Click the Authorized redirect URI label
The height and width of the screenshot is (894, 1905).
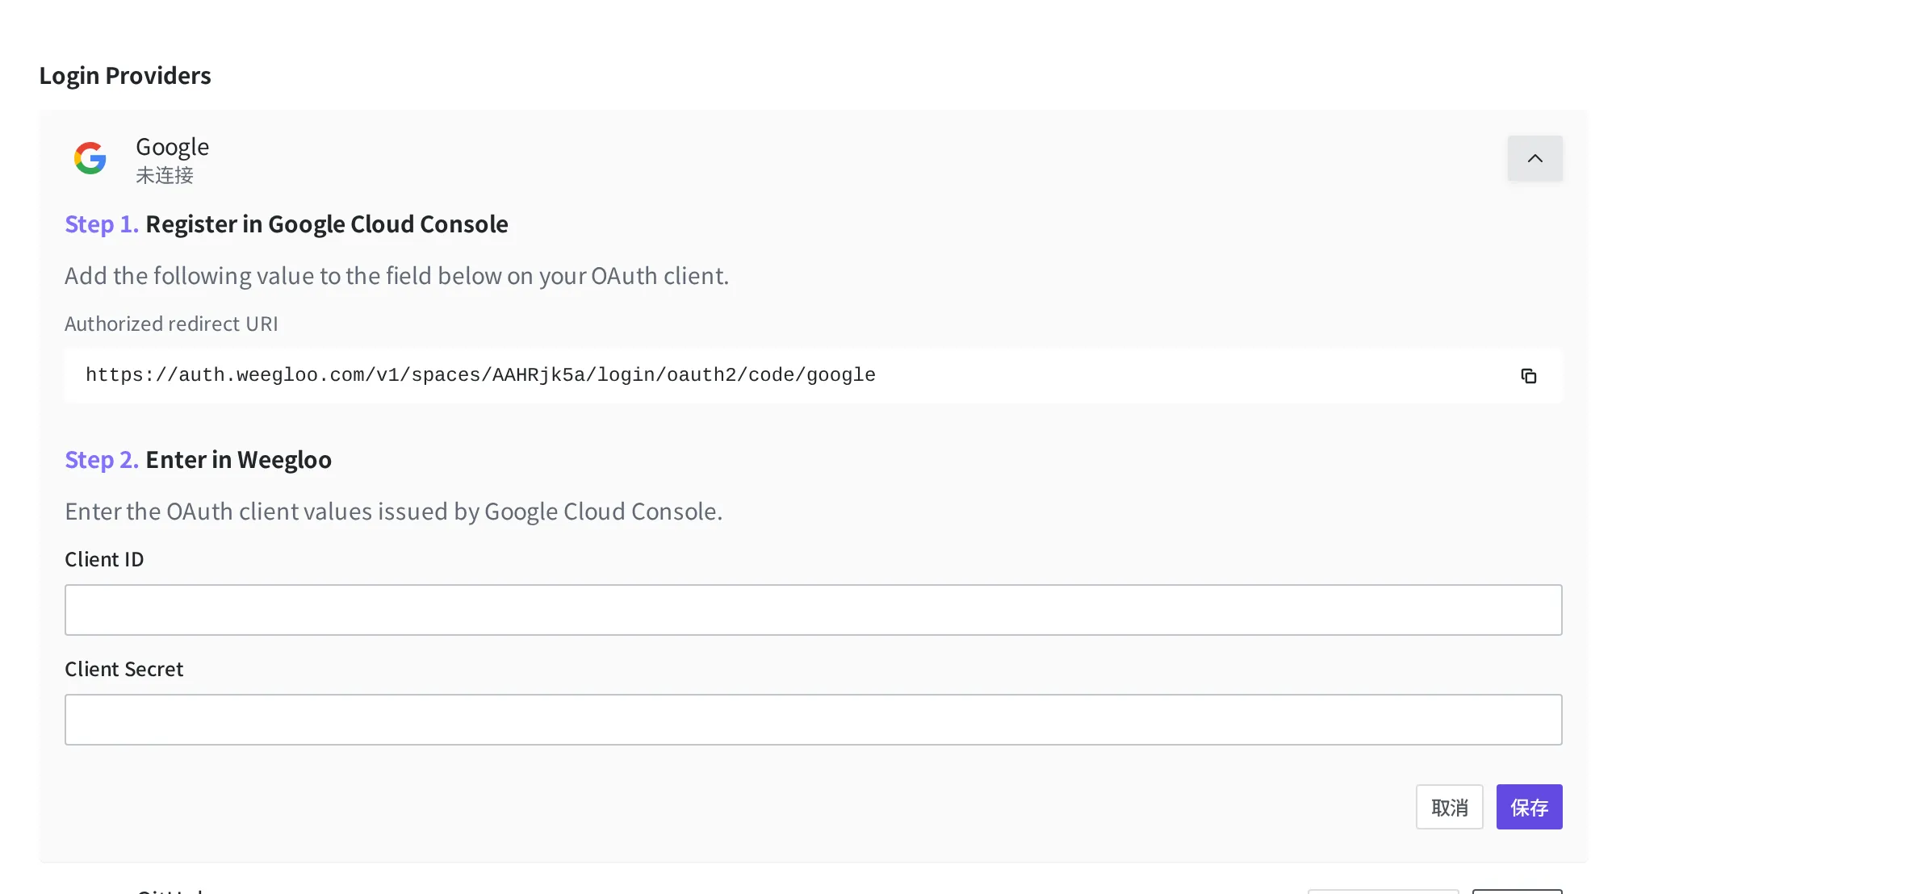[171, 324]
